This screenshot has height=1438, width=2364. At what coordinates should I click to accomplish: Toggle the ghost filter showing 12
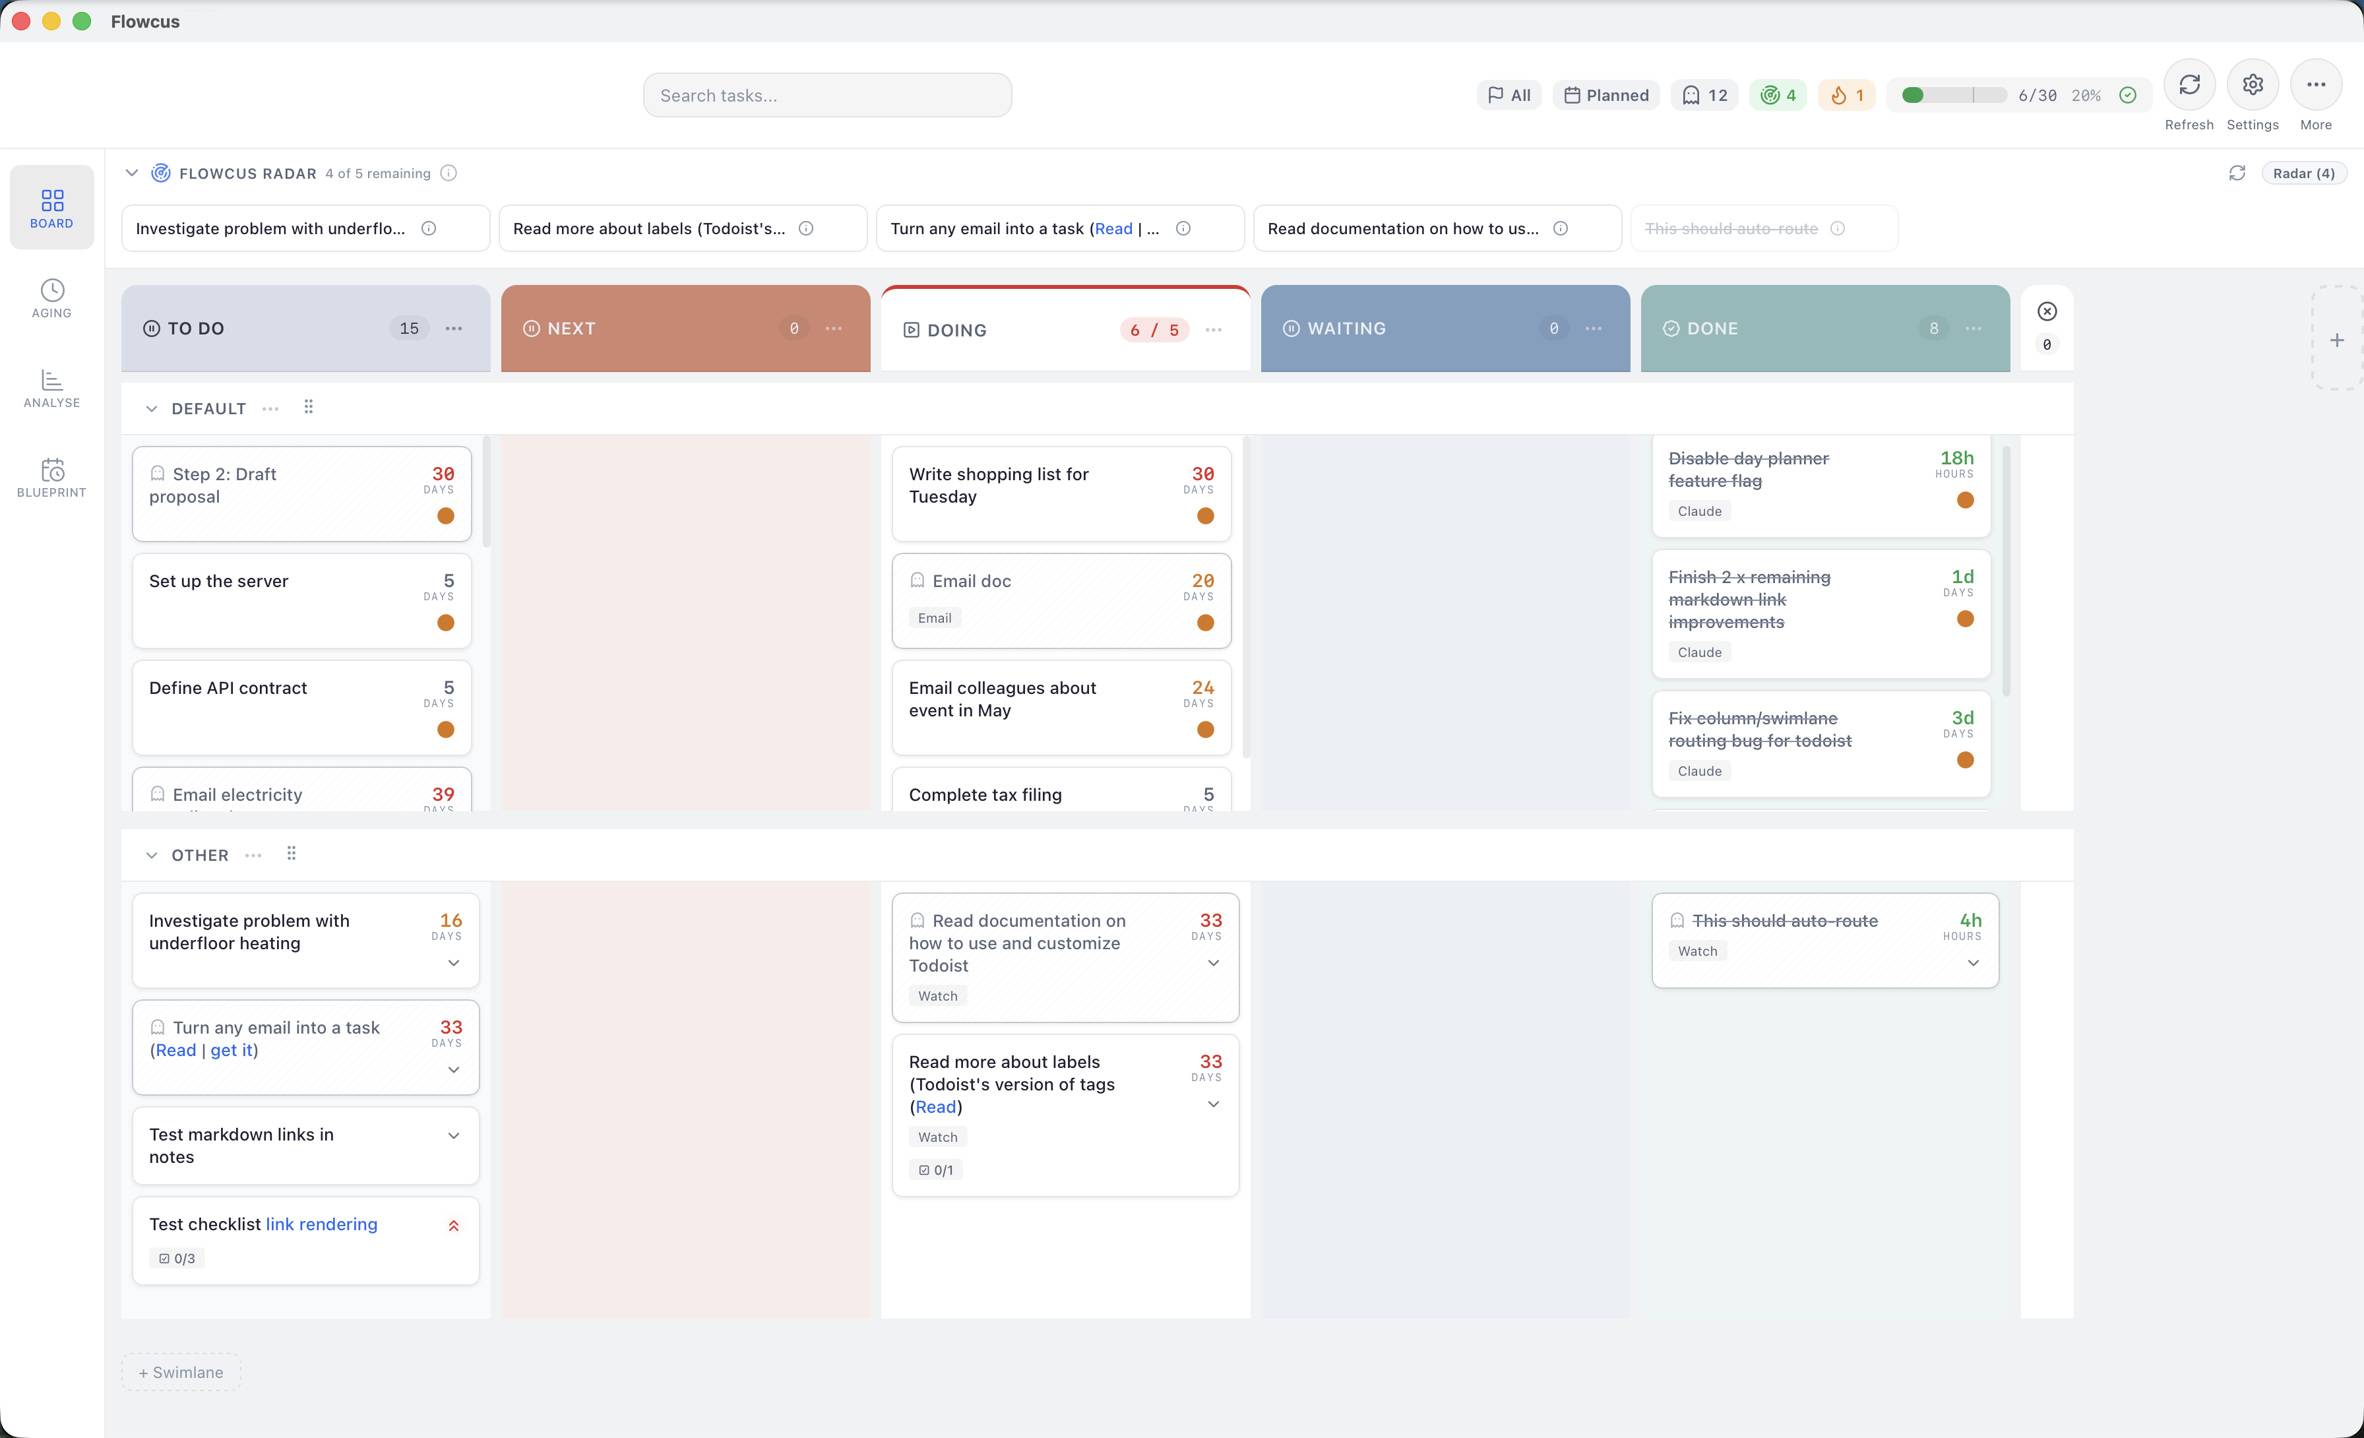tap(1704, 95)
